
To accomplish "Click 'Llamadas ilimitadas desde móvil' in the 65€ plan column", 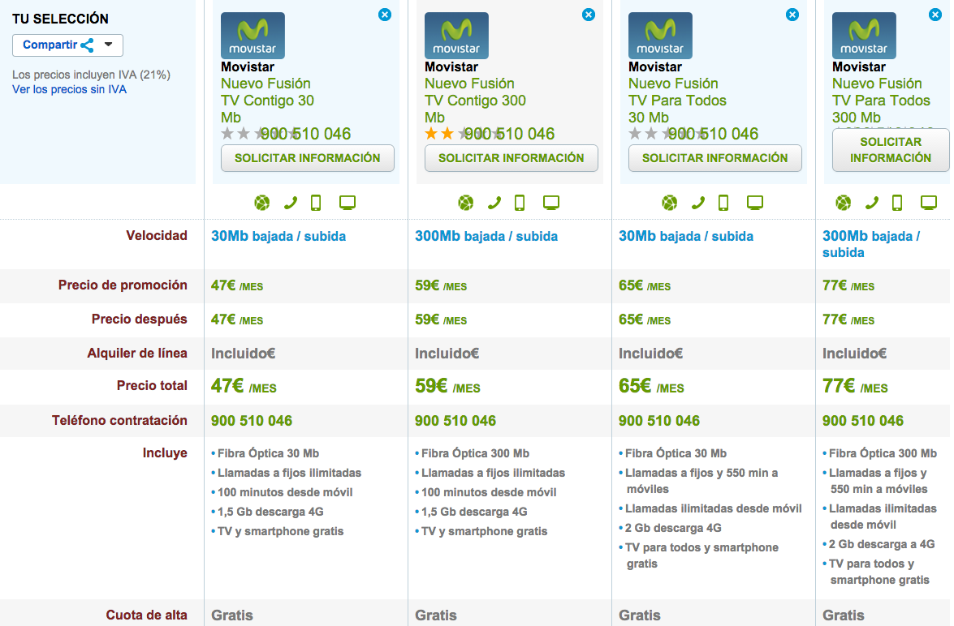I will click(713, 508).
